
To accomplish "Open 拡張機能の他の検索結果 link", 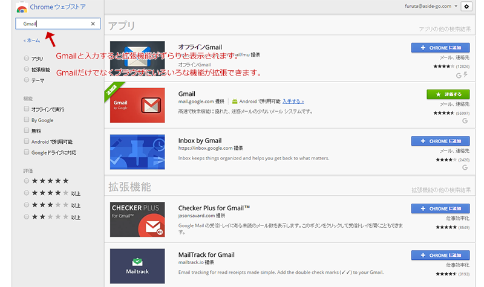I will [441, 190].
